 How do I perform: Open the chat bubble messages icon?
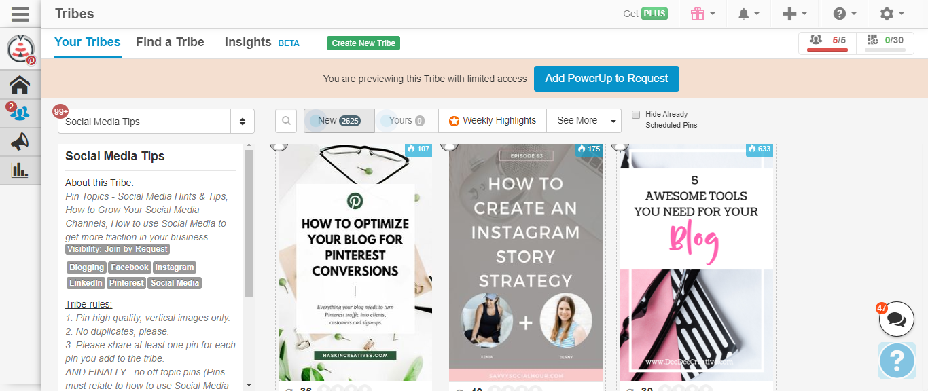896,320
